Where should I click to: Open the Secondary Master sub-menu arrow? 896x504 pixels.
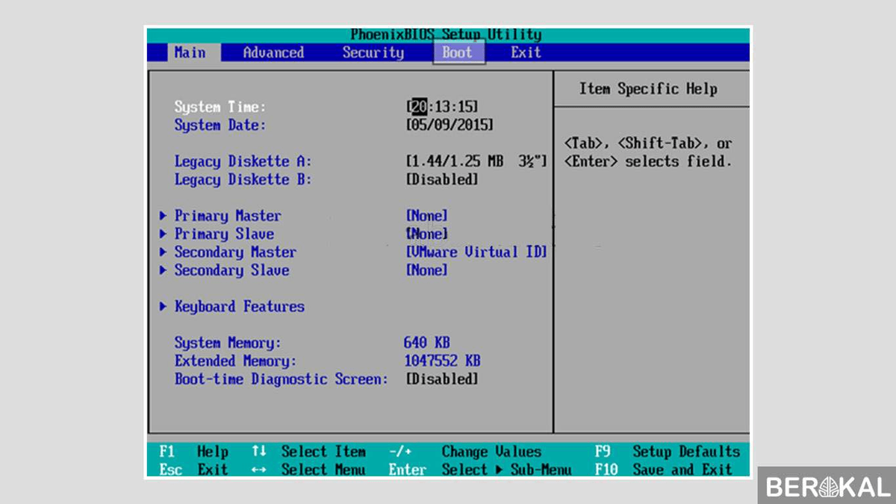coord(163,252)
